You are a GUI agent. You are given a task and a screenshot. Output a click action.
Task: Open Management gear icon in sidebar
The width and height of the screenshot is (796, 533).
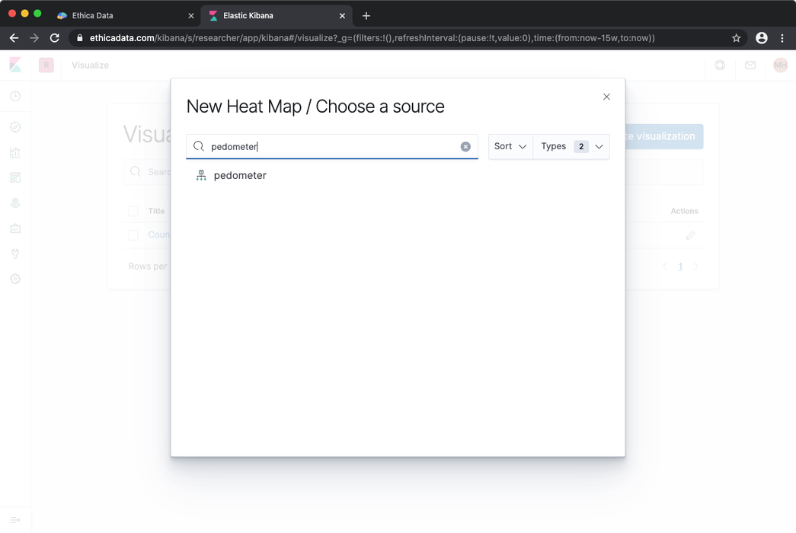(15, 279)
